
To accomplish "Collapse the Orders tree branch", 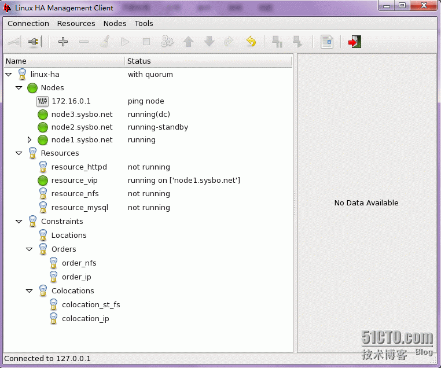I will pos(30,249).
